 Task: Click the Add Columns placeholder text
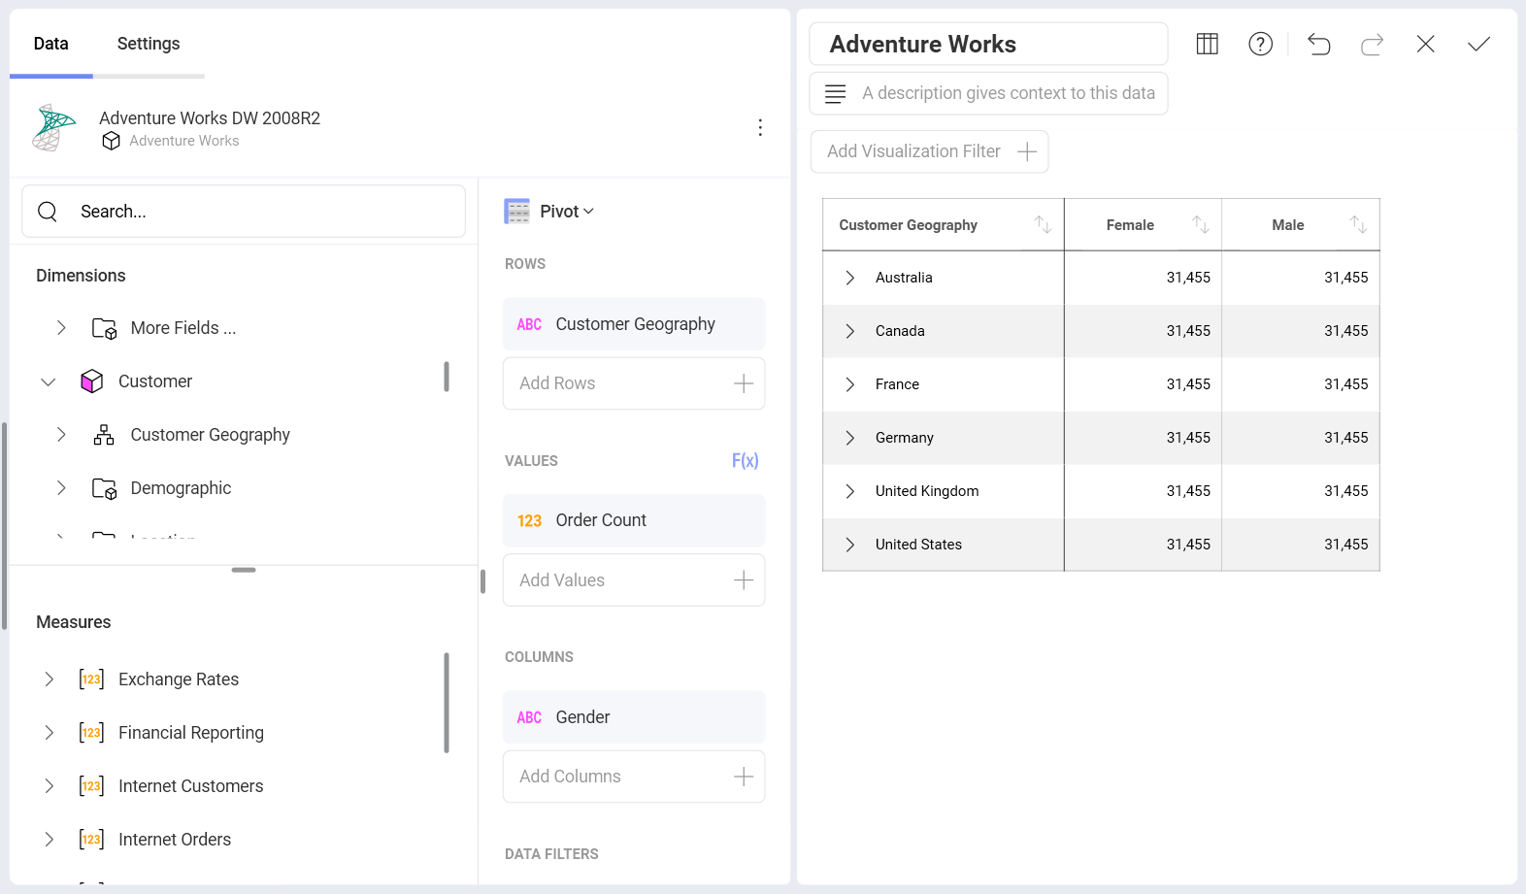point(570,777)
